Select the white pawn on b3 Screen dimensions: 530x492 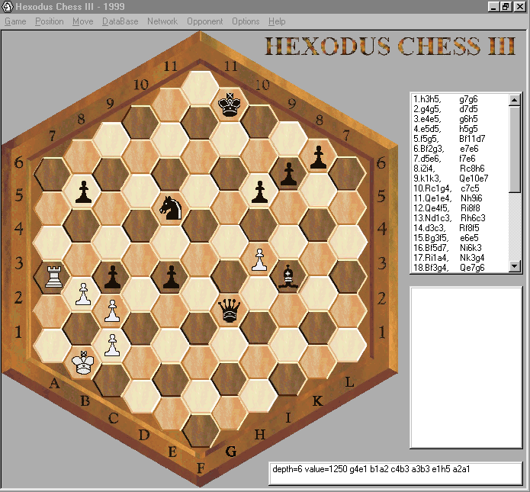click(x=83, y=294)
